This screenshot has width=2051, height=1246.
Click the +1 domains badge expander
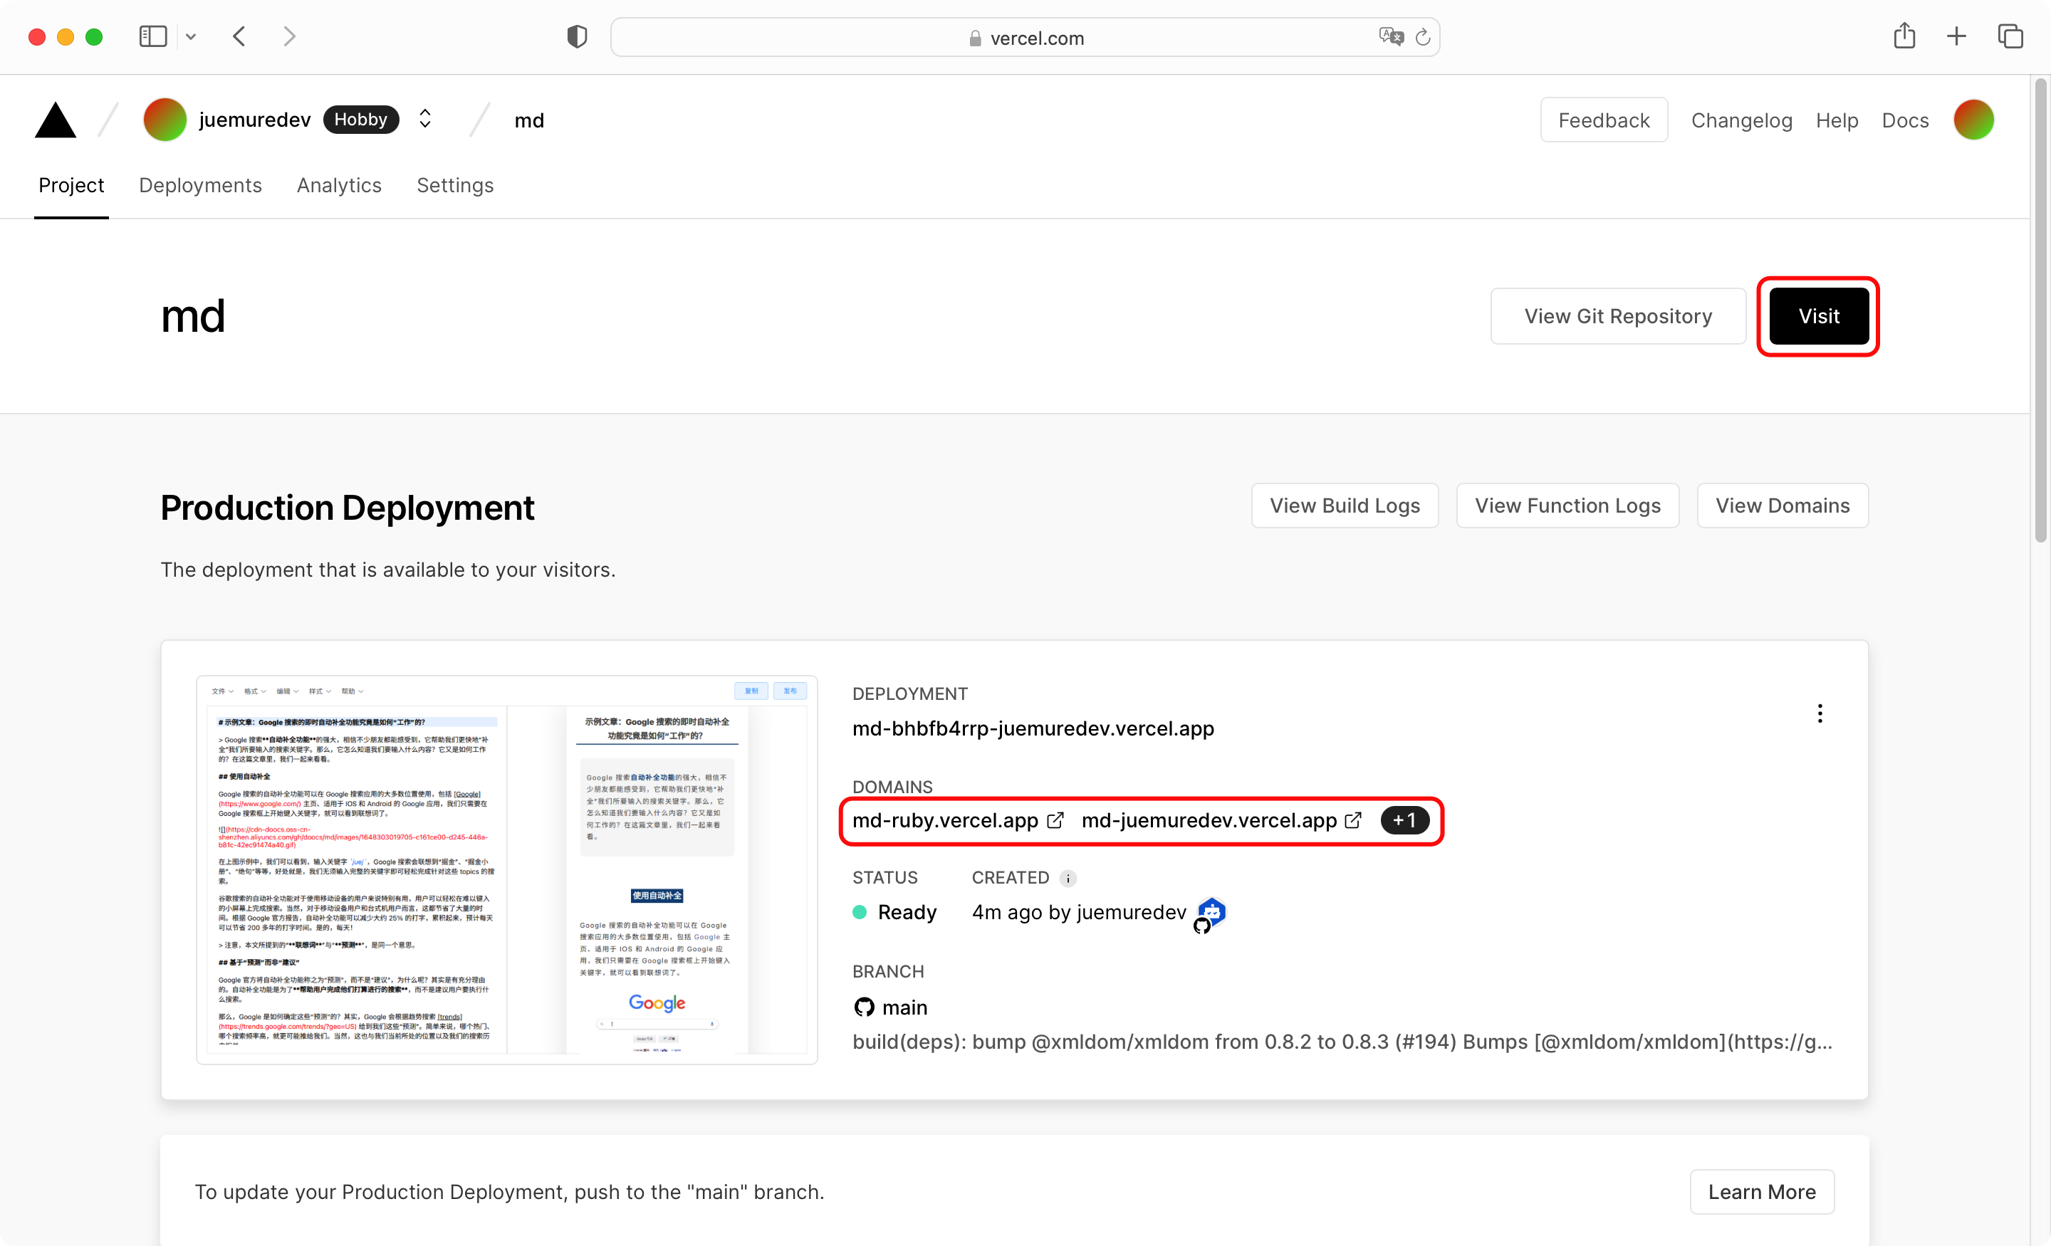pos(1402,819)
